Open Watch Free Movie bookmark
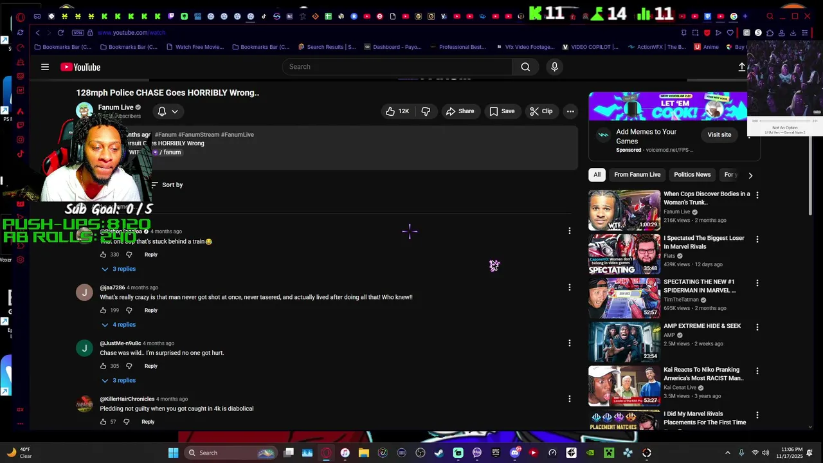Viewport: 823px width, 463px height. 195,47
